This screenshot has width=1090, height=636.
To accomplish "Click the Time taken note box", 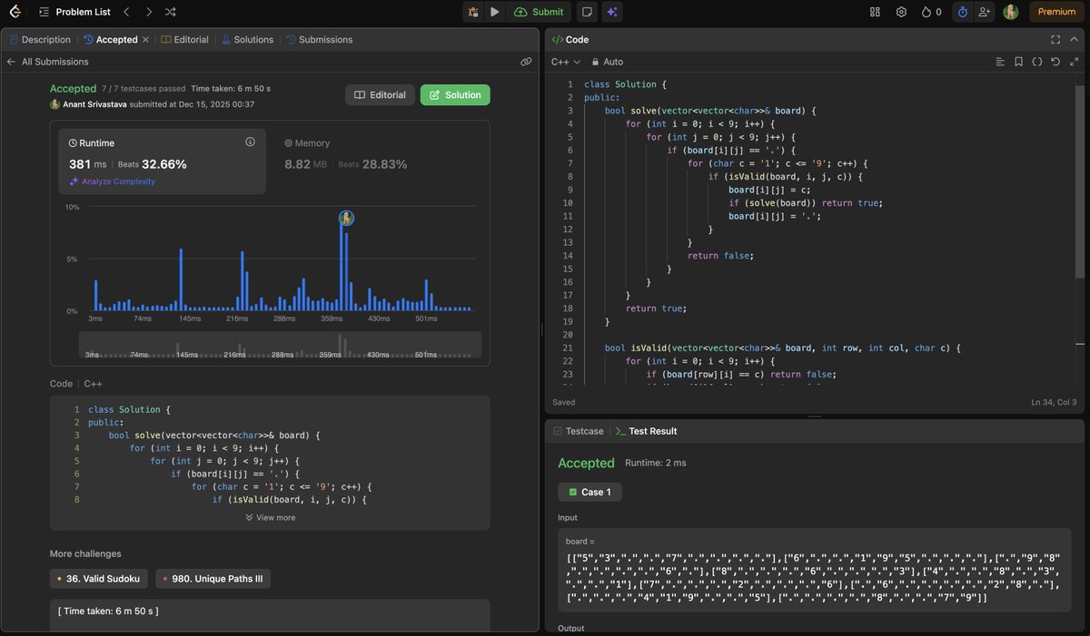I will [270, 615].
